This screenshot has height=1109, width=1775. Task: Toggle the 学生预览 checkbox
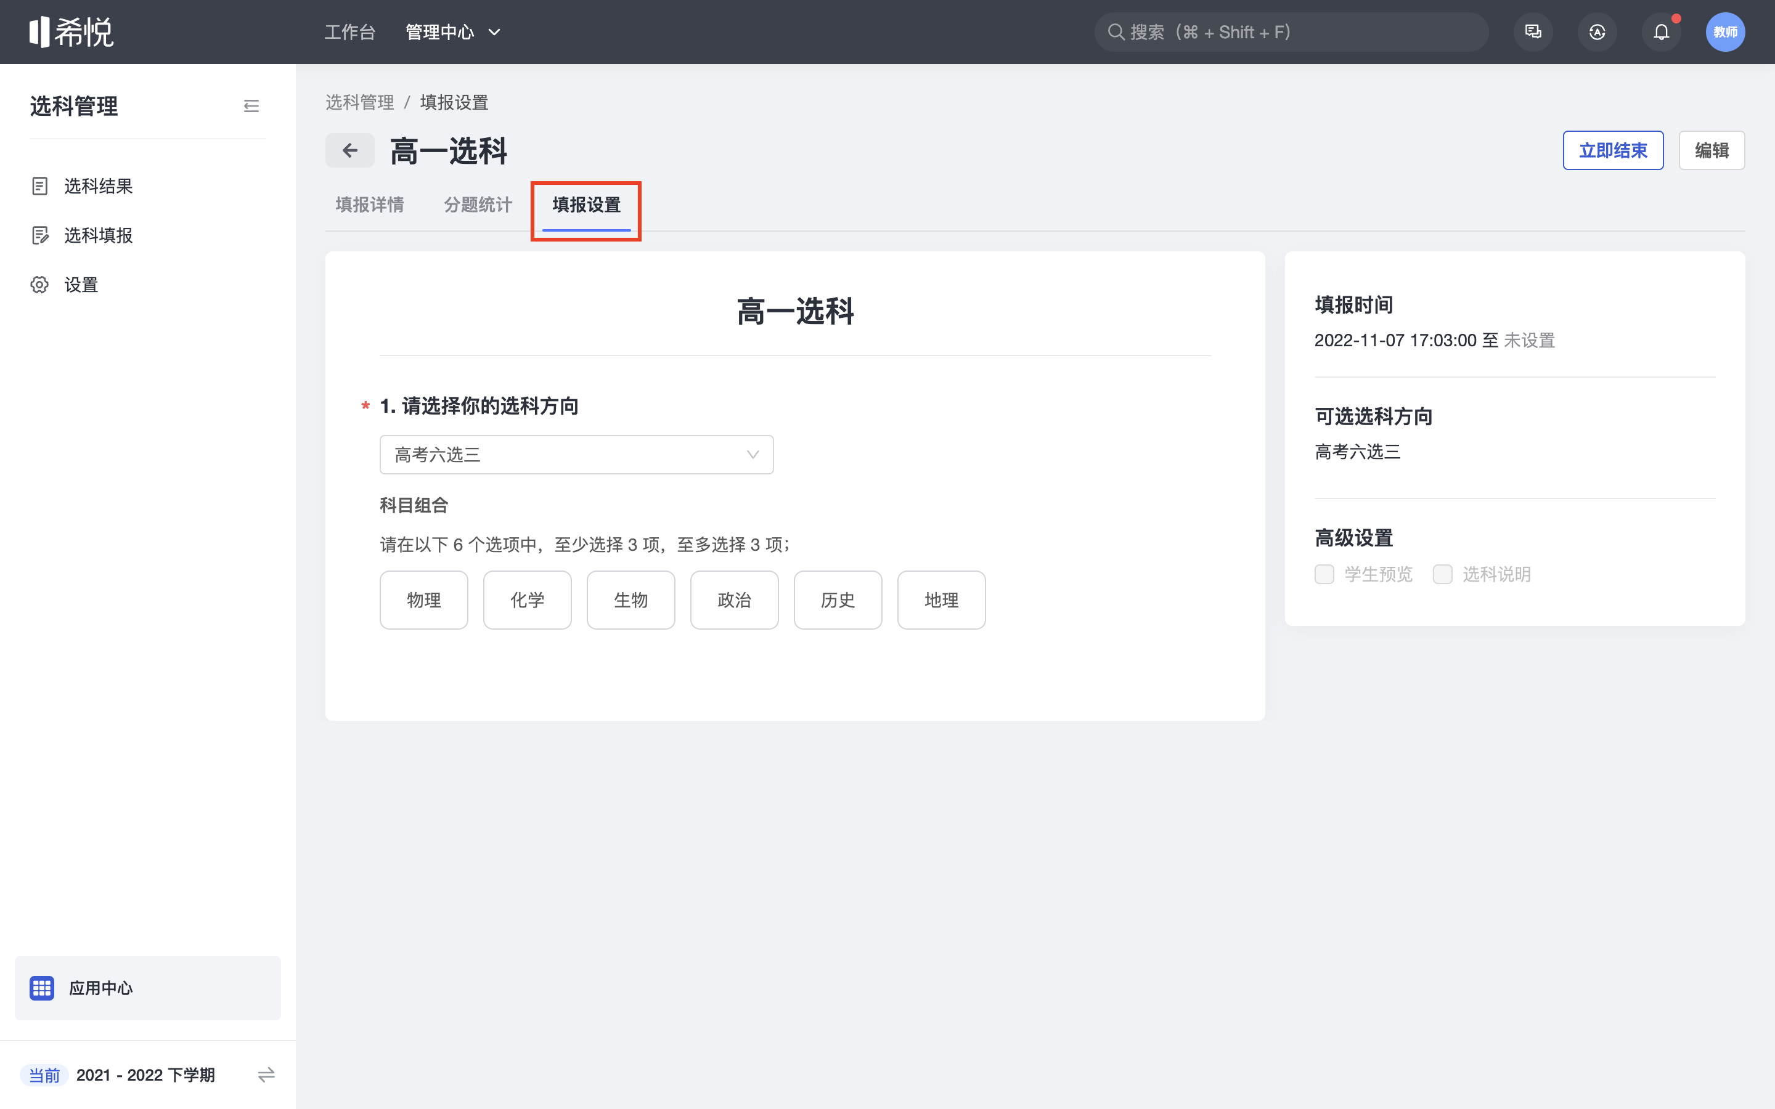(x=1324, y=574)
